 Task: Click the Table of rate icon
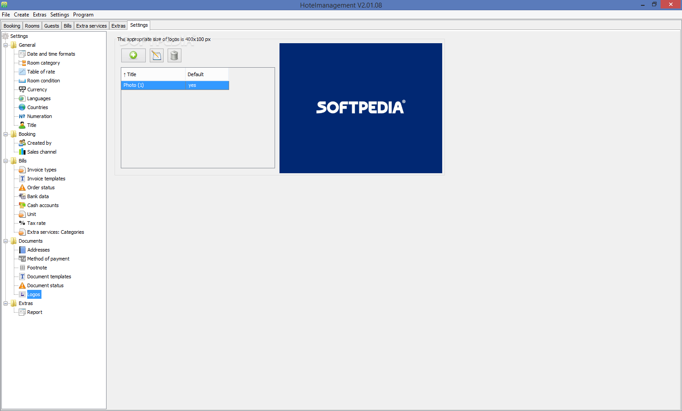point(22,72)
